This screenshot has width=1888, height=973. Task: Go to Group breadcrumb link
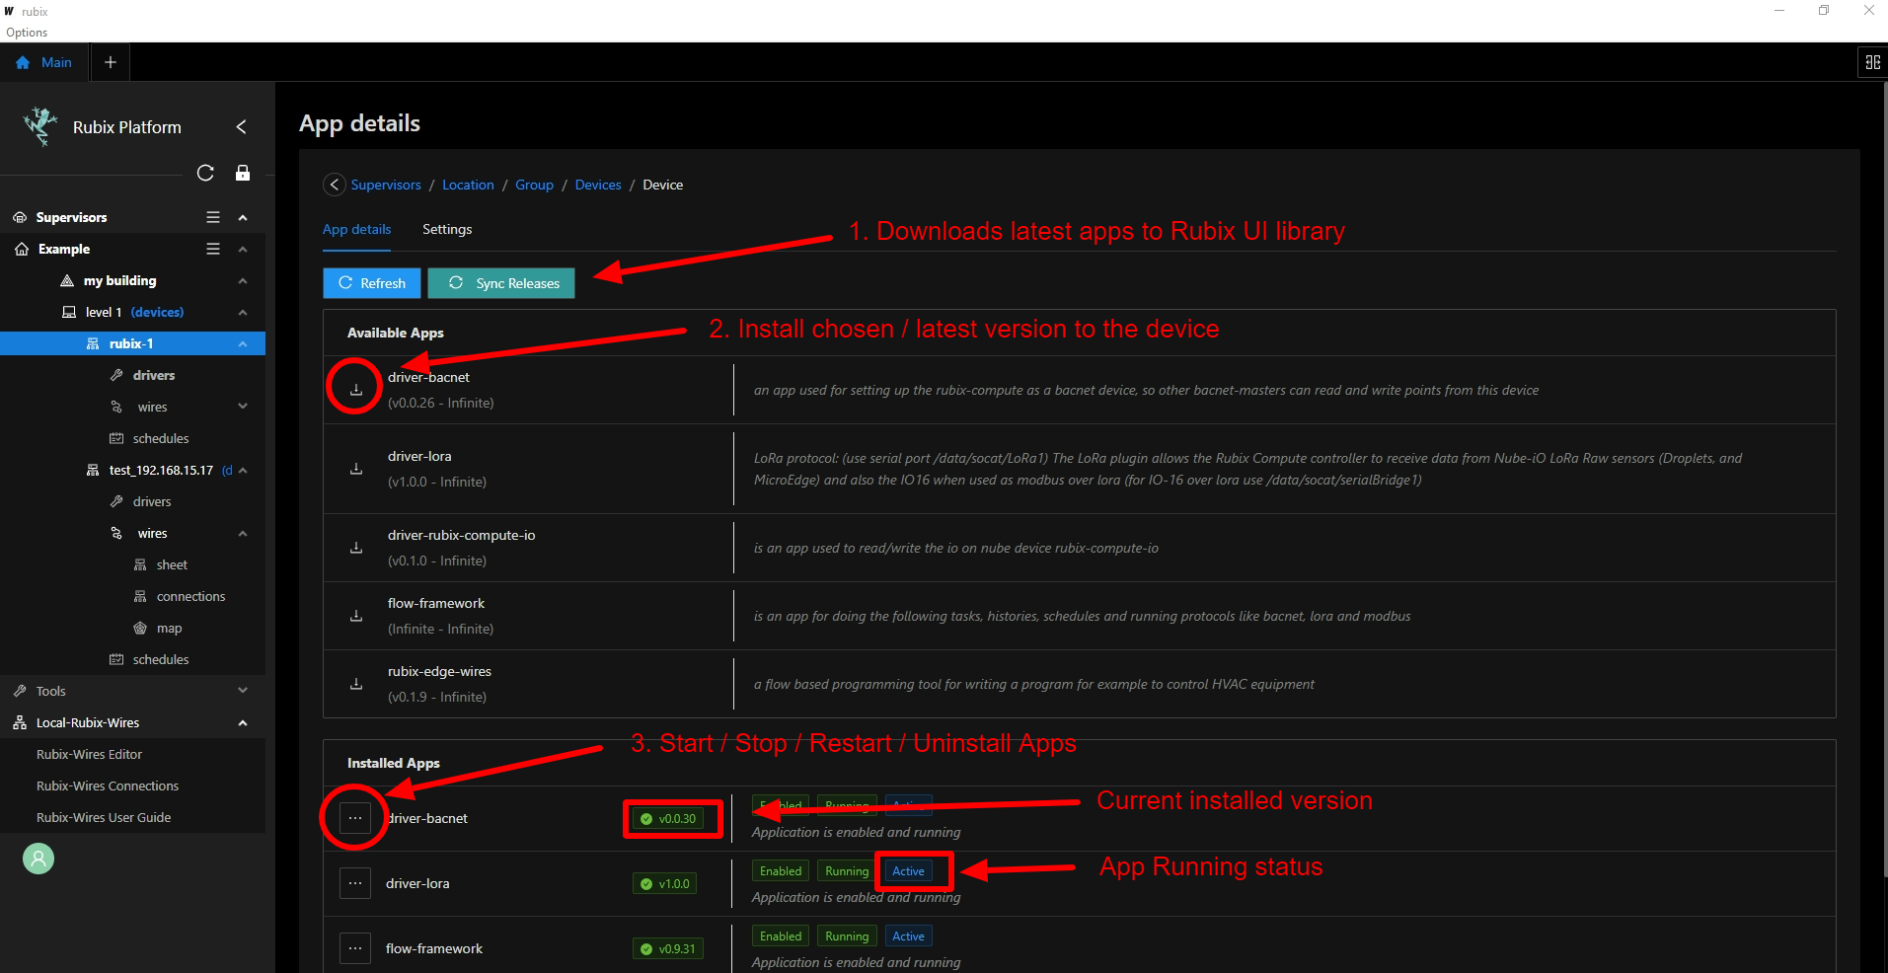534,185
